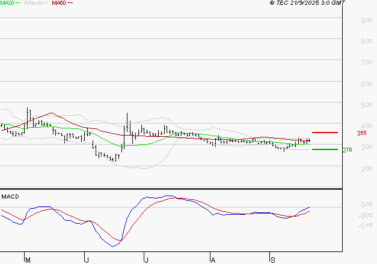377x264 pixels.
Task: Click the 276 support value label
Action: click(346, 150)
